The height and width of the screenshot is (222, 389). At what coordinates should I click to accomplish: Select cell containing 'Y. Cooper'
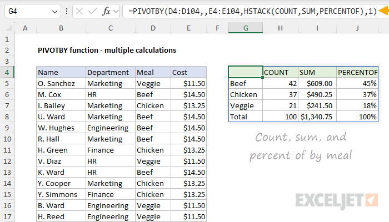61,183
